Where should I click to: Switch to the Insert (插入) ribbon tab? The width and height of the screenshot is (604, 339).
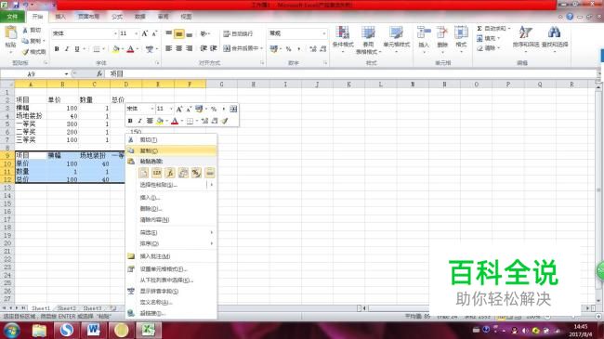[60, 17]
